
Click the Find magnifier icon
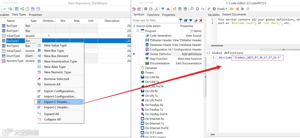pos(192,9)
